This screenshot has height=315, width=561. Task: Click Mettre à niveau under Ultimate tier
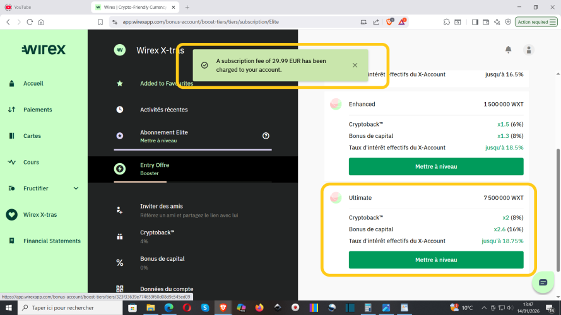435,260
